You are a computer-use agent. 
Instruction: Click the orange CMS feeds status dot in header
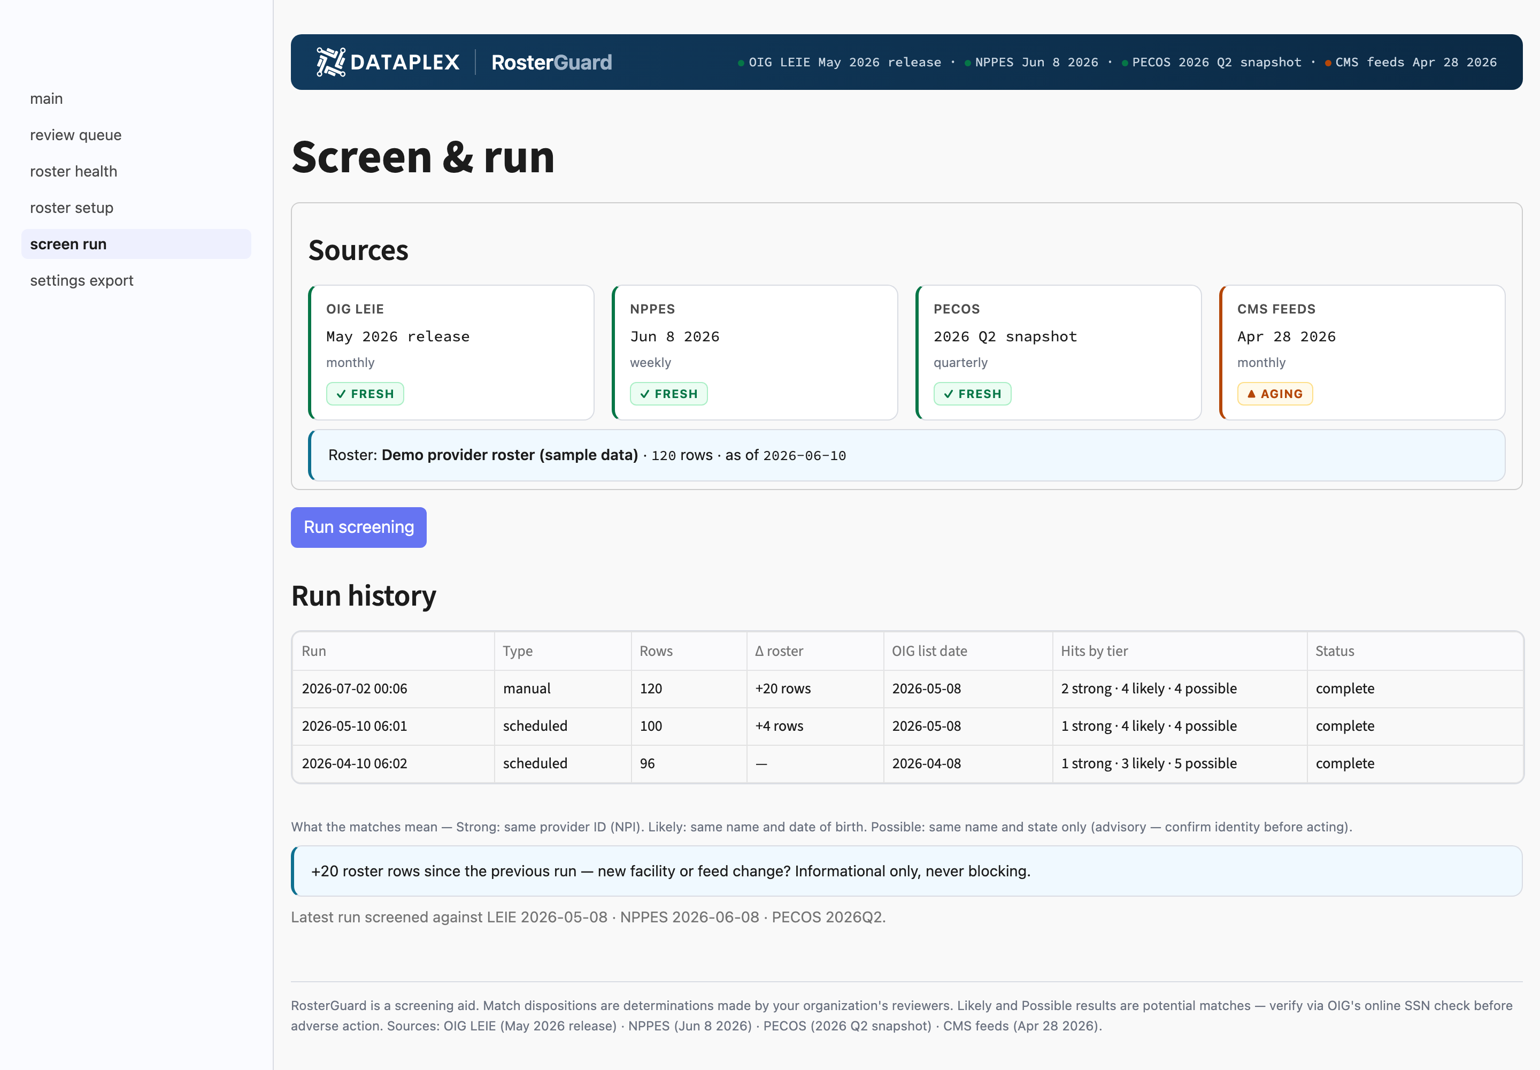point(1328,63)
